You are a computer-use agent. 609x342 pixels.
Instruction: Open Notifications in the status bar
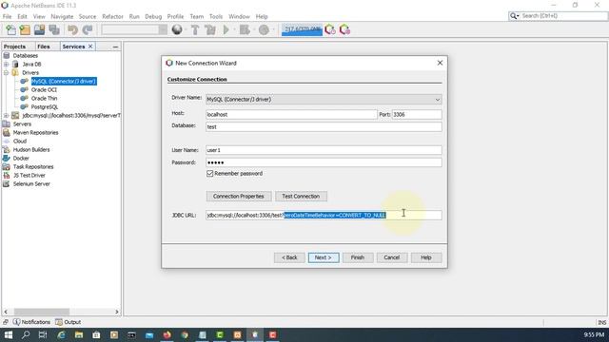31,322
